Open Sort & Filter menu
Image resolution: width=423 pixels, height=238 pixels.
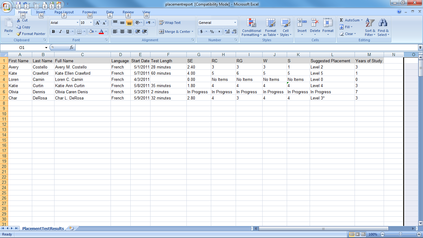tap(370, 27)
